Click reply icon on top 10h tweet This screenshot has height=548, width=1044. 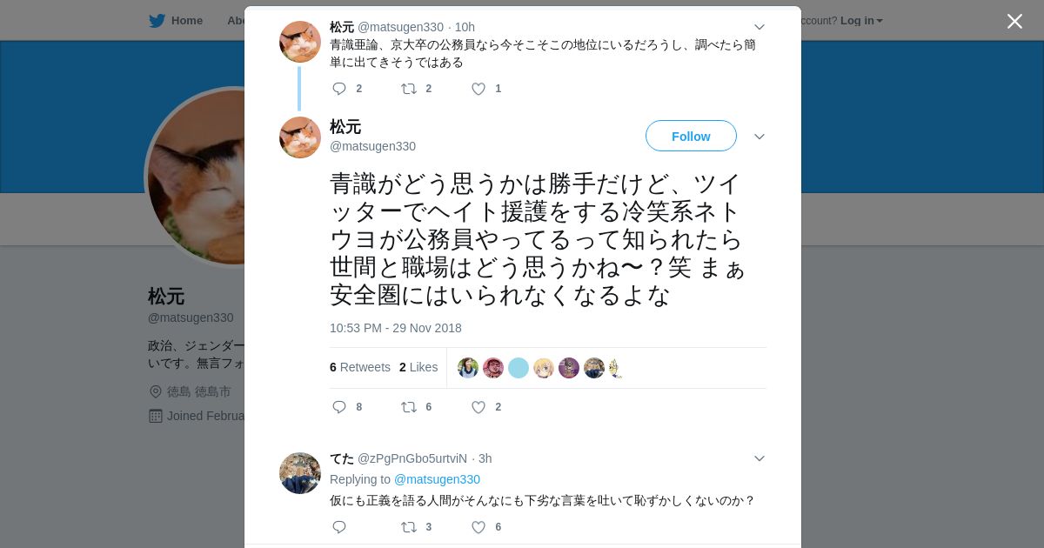point(339,89)
